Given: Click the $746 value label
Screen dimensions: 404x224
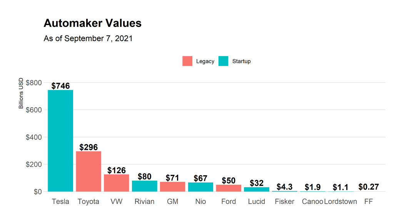Looking at the screenshot, I should click(x=60, y=86).
